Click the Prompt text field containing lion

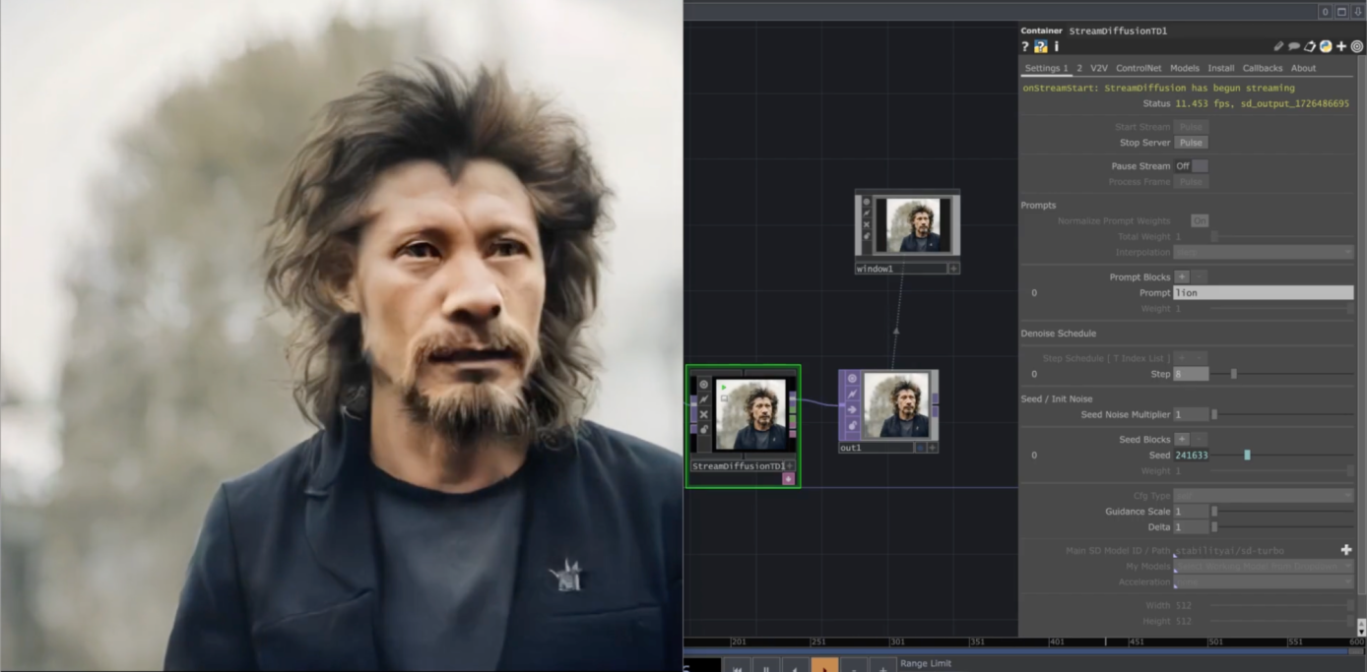click(1263, 292)
